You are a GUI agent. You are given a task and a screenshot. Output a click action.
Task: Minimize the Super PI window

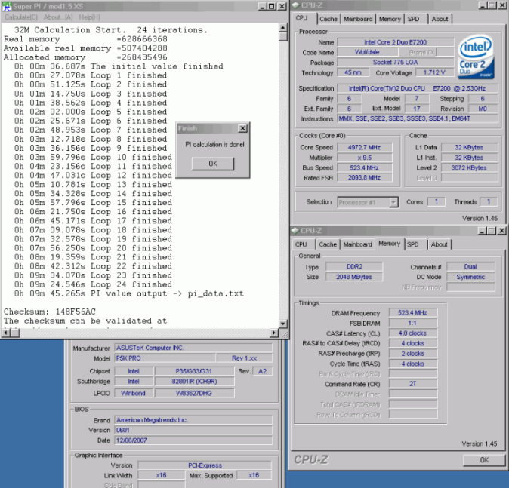tap(262, 6)
